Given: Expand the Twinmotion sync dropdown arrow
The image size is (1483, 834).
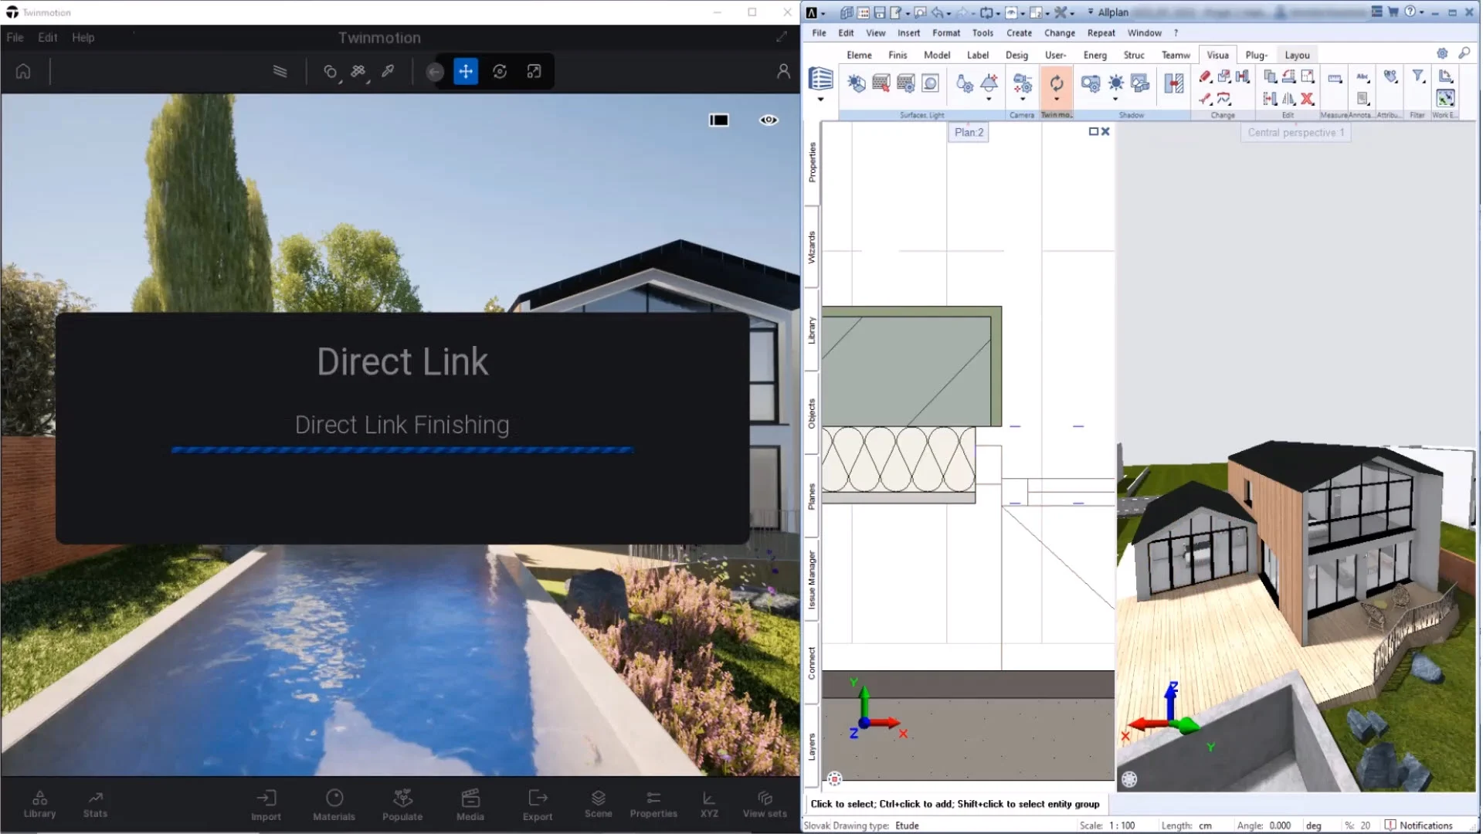Looking at the screenshot, I should click(1056, 99).
